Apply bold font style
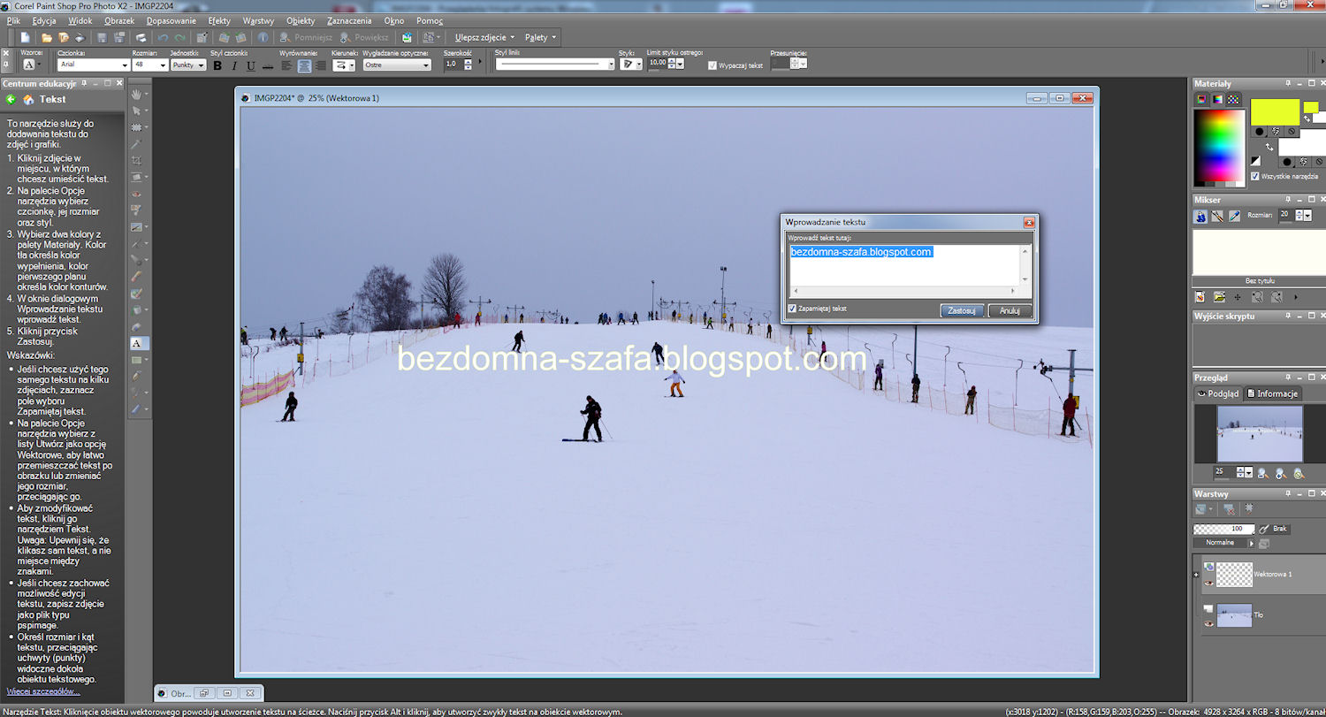 click(217, 65)
